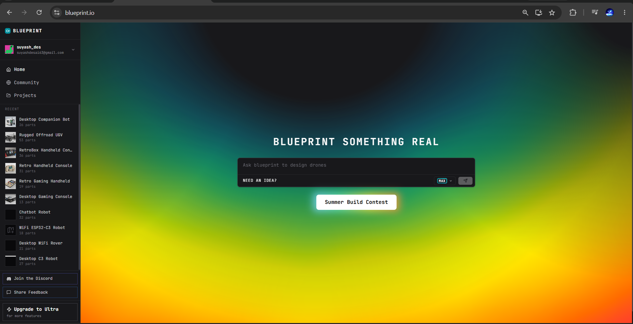
Task: Open the MAX model dropdown
Action: (x=444, y=181)
